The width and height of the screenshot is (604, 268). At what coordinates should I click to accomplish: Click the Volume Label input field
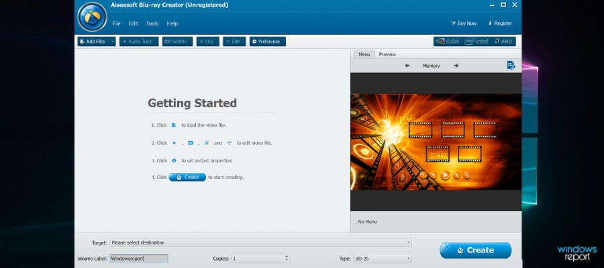tap(139, 259)
